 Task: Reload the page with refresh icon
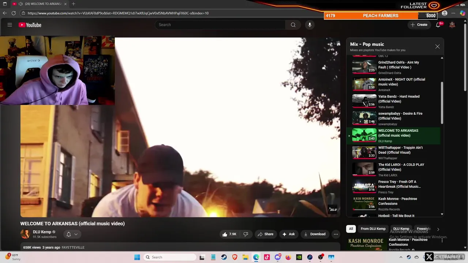tap(14, 13)
